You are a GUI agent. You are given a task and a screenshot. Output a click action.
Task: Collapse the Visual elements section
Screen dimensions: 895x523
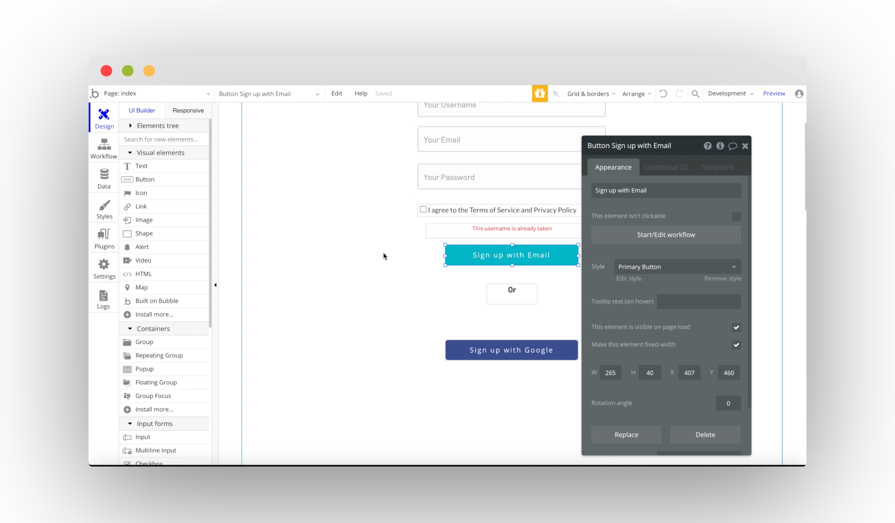click(x=164, y=153)
